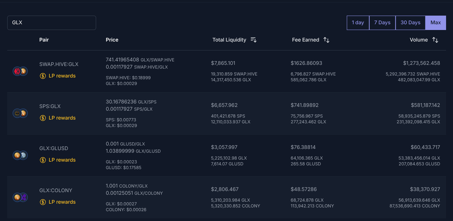
Task: Click the GLX:GLUSD pair token icons
Action: click(x=20, y=155)
